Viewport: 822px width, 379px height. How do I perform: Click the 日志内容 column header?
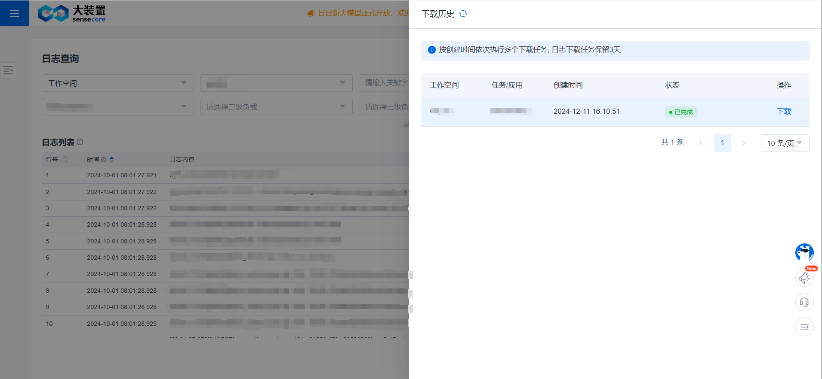pos(182,159)
